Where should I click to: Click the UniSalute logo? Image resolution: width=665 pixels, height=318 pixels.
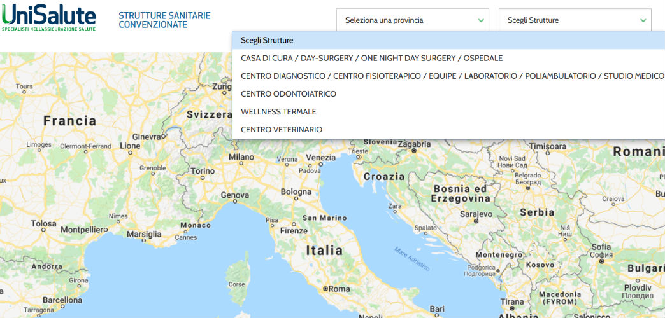48,18
